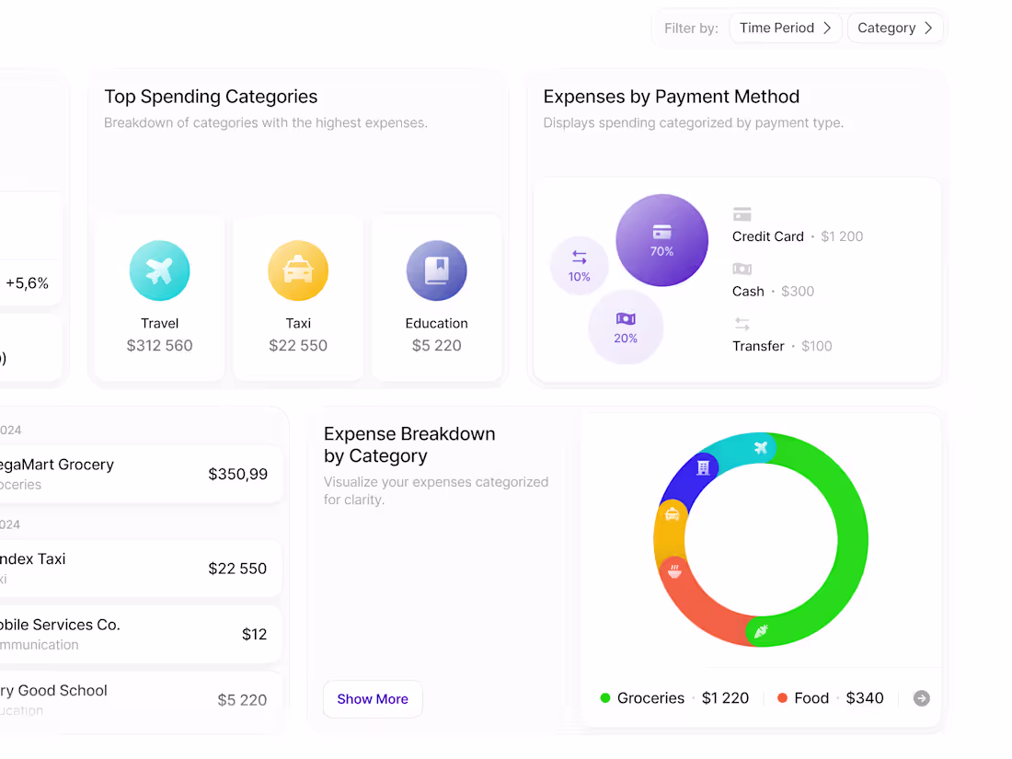
Task: Select the Travel airplane icon
Action: point(159,270)
